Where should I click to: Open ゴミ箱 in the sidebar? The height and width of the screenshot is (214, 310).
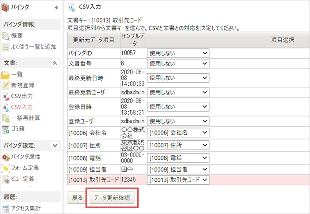tap(18, 129)
